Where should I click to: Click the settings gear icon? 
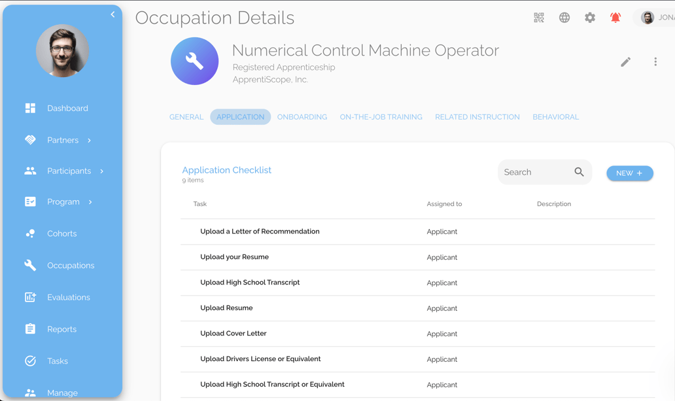pos(589,18)
